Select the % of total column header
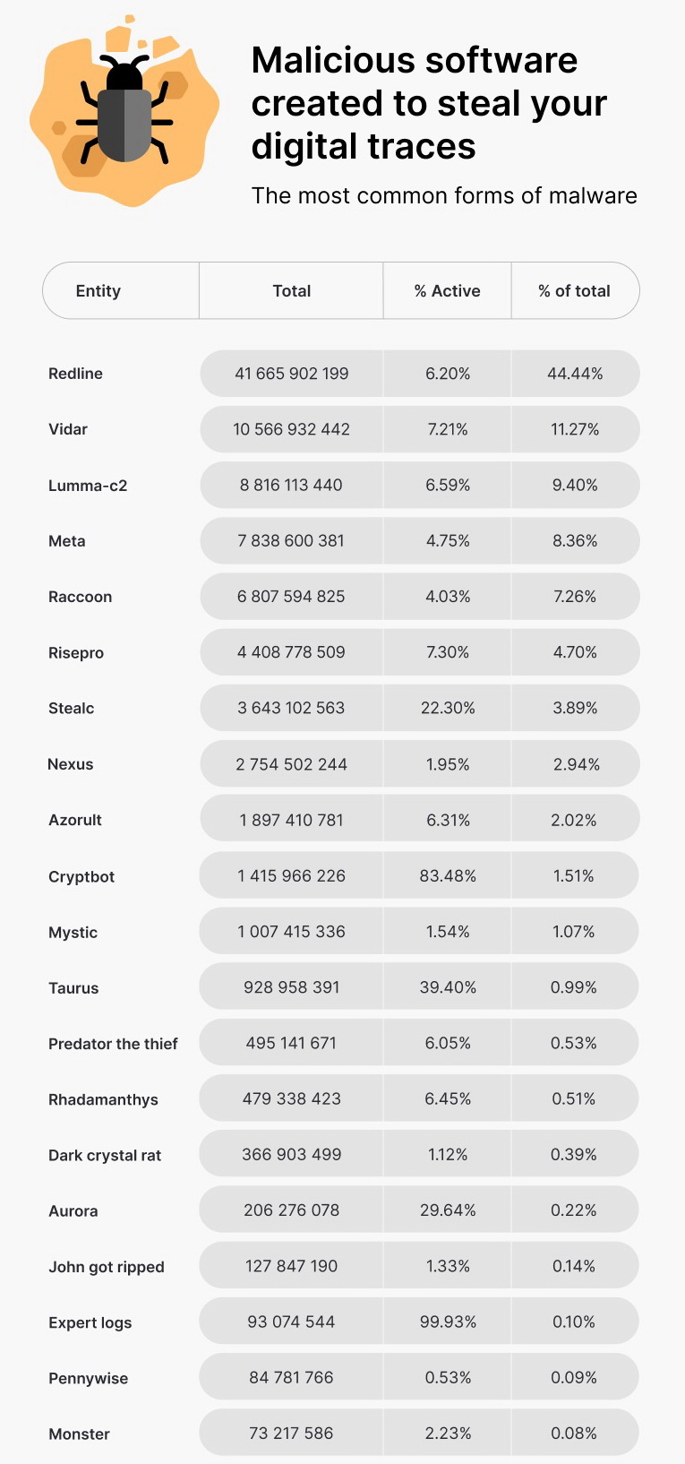The width and height of the screenshot is (685, 1464). click(574, 291)
